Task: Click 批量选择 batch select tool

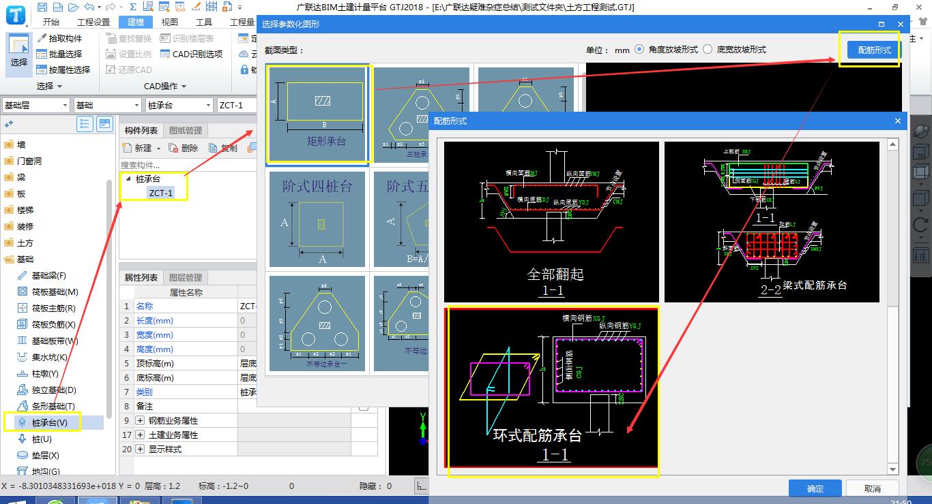Action: (x=60, y=54)
